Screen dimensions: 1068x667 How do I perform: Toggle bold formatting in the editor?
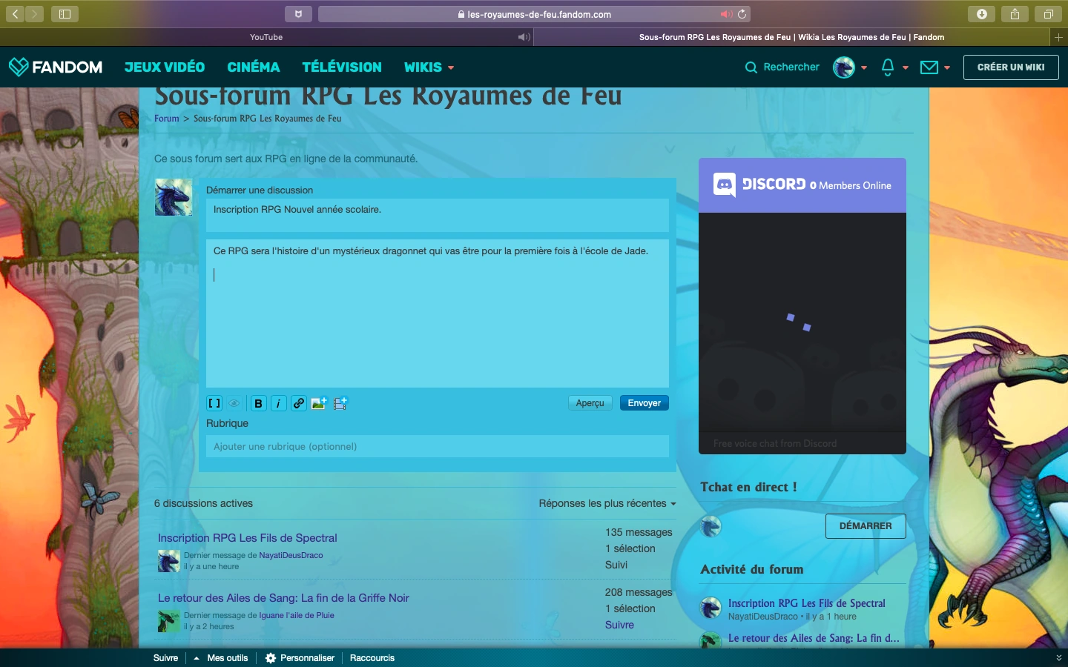258,403
